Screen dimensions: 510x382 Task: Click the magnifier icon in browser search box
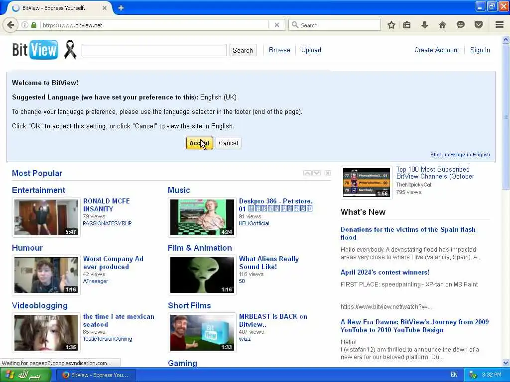point(295,25)
